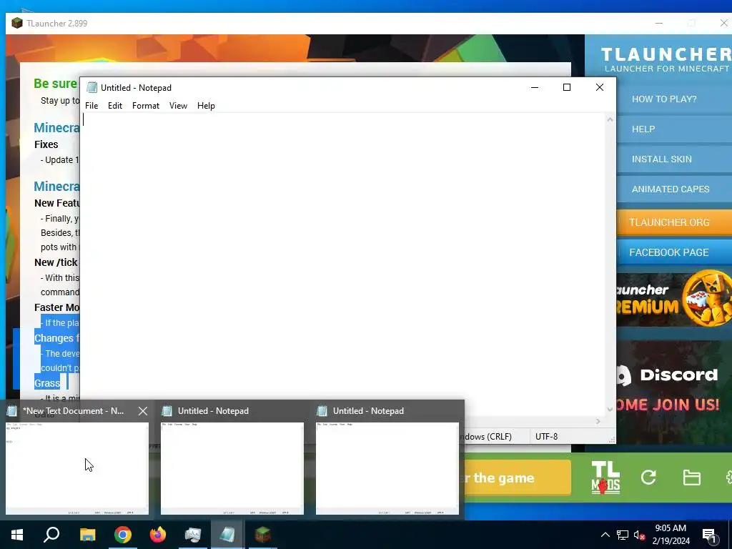The image size is (732, 549).
Task: Click the yellow 'the game' button in TLauncher
Action: [518, 478]
